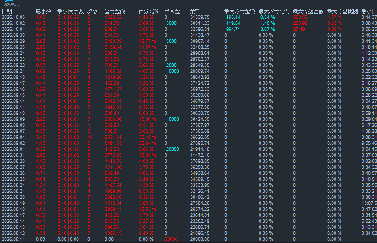Screen dimensions: 377x243
Task: Click floating profit ratio 1.67 %
Action: coord(335,17)
